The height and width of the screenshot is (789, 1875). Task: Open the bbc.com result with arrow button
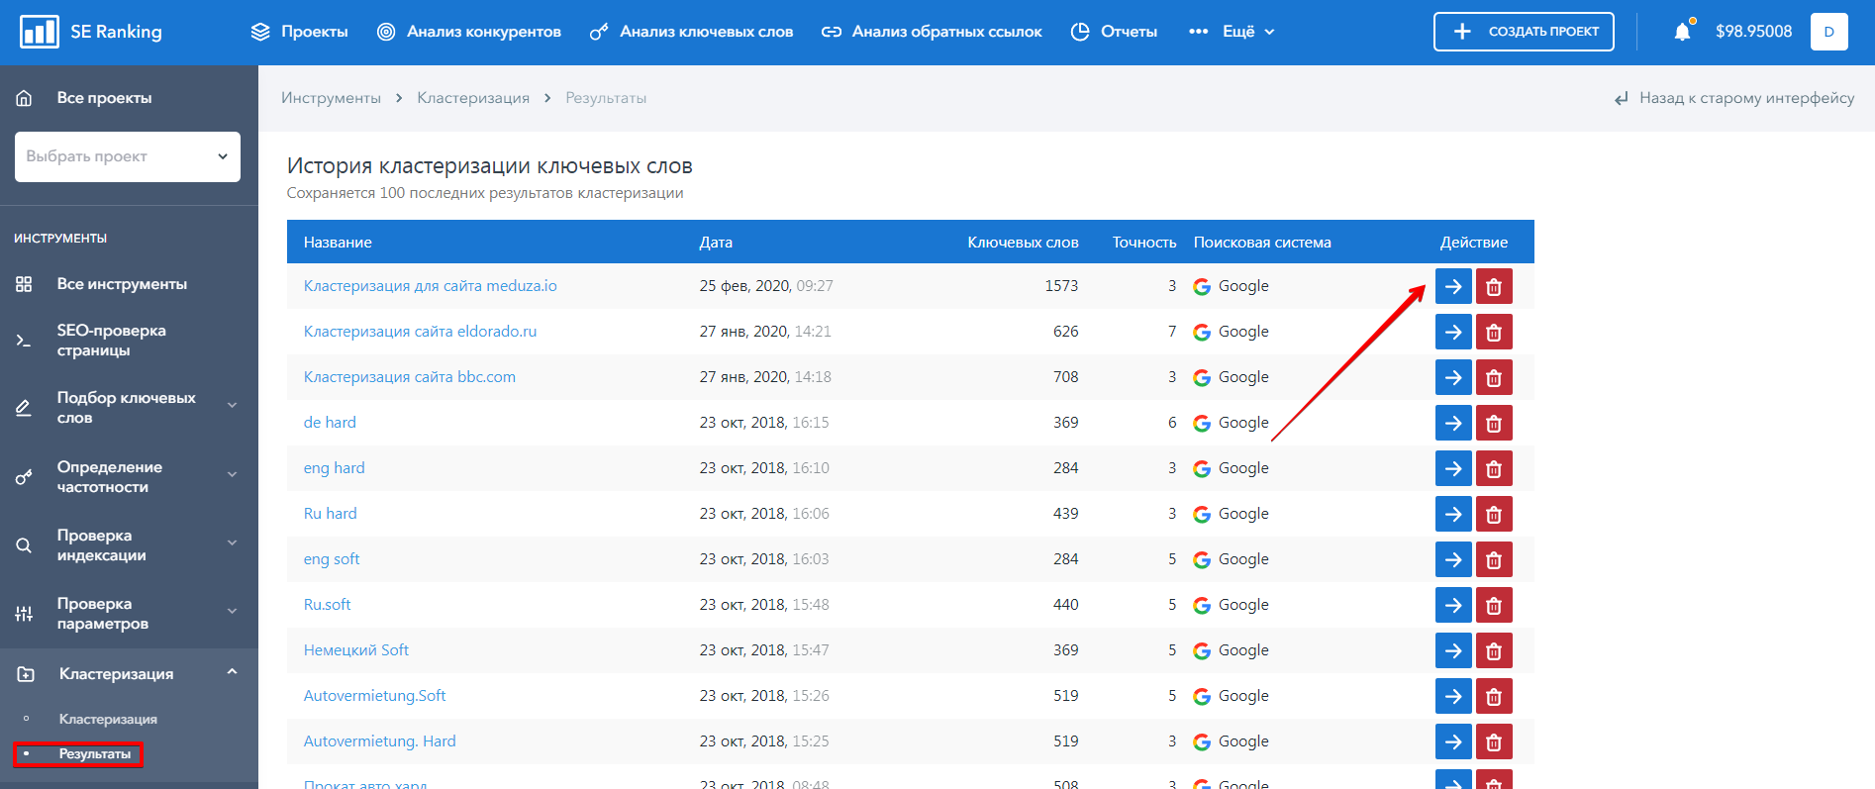click(1452, 377)
